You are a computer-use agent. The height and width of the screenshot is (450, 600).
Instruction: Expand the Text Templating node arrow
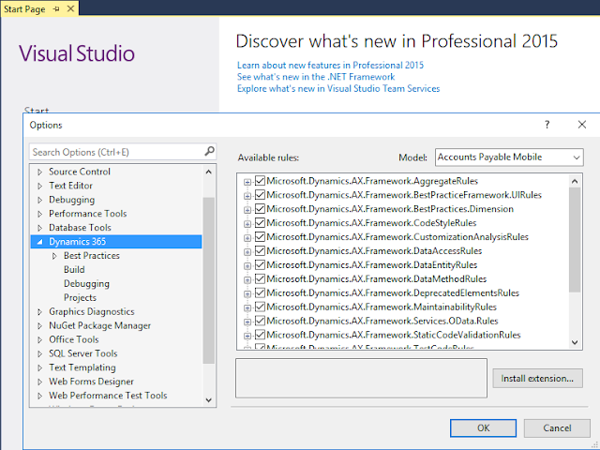(x=39, y=367)
